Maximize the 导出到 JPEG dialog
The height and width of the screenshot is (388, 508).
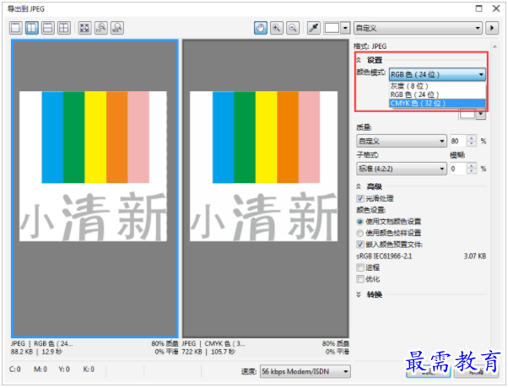click(479, 8)
